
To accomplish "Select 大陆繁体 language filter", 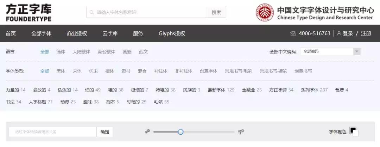I will (81, 52).
